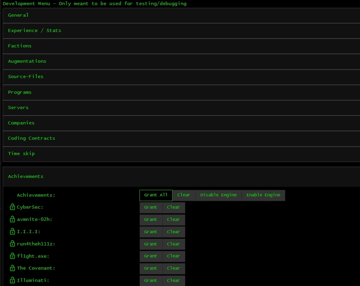Click the 'I.I.I.I:' row label
360x286 pixels.
click(x=29, y=232)
